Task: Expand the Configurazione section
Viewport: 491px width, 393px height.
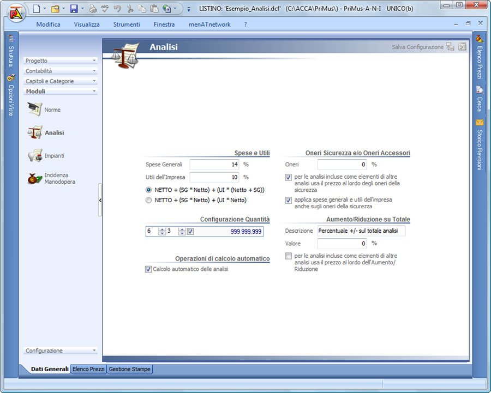Action: [60, 350]
